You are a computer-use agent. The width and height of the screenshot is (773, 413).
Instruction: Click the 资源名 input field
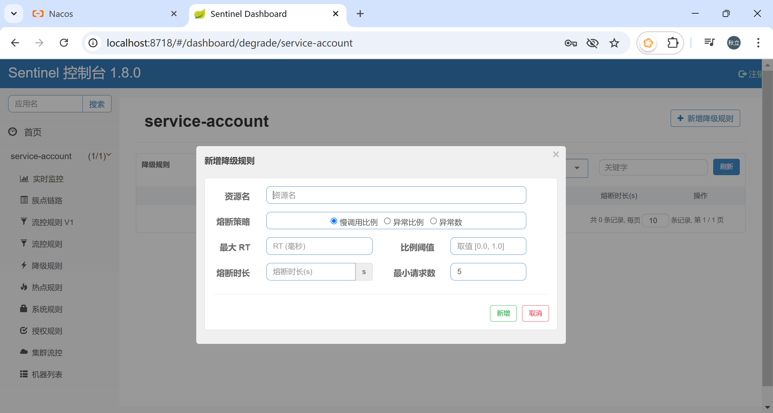tap(396, 195)
